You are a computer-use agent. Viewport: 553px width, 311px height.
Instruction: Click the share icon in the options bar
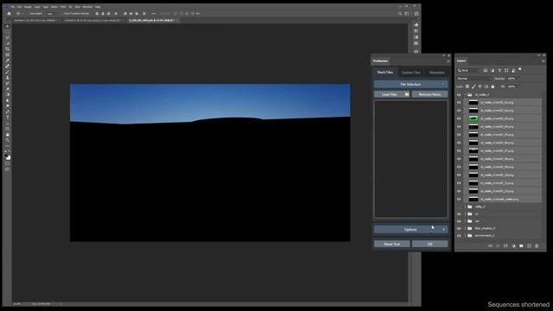point(416,14)
